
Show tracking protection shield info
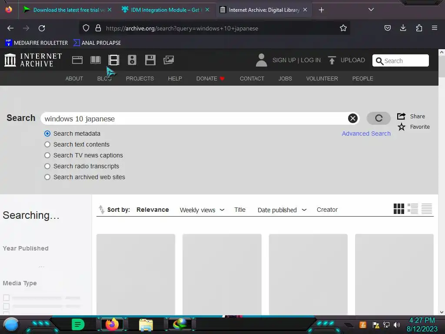pyautogui.click(x=86, y=28)
